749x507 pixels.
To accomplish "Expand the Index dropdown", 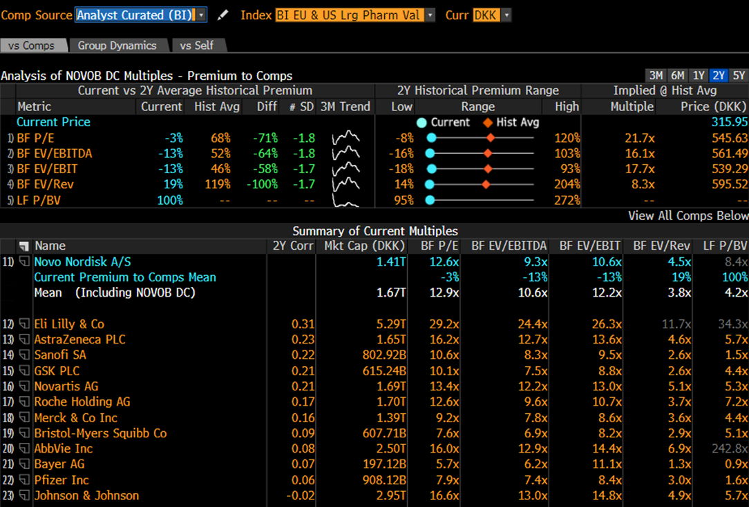I will (x=430, y=15).
